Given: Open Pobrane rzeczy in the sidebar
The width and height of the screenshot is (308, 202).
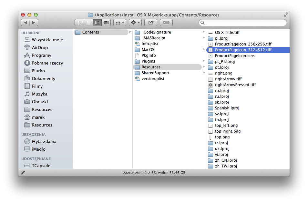Looking at the screenshot, I should [x=47, y=63].
